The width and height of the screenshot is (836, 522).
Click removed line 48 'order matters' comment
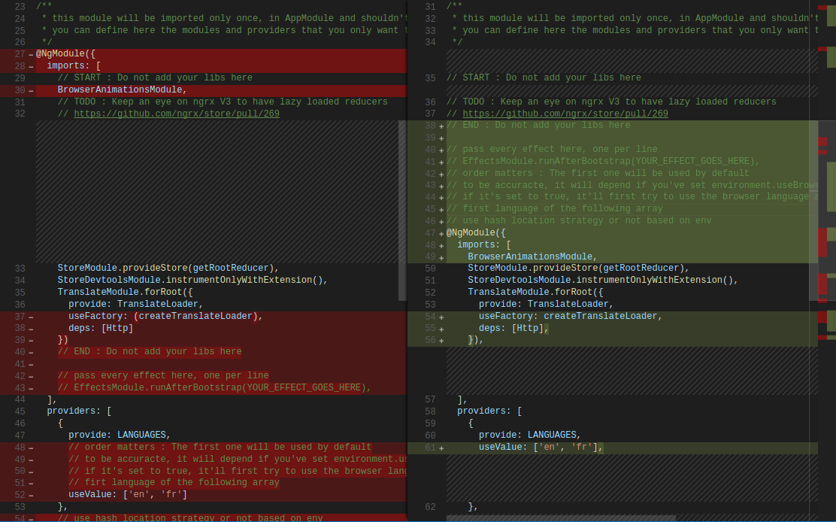[x=220, y=447]
